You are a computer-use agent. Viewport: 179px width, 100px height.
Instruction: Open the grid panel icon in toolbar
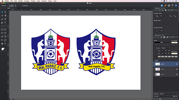pyautogui.click(x=169, y=6)
